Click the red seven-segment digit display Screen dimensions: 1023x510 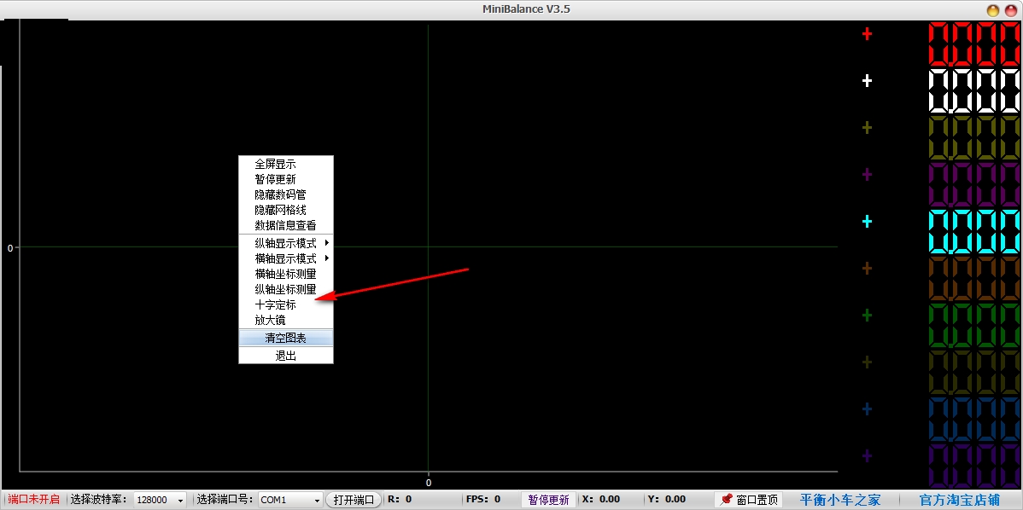[x=974, y=43]
